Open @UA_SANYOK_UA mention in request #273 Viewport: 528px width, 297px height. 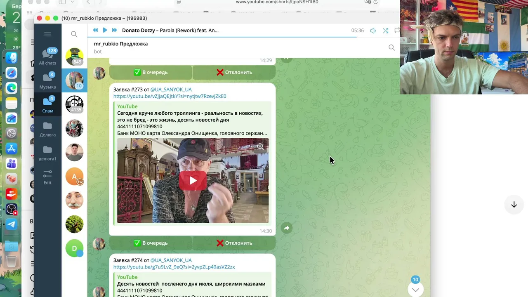[x=171, y=90]
